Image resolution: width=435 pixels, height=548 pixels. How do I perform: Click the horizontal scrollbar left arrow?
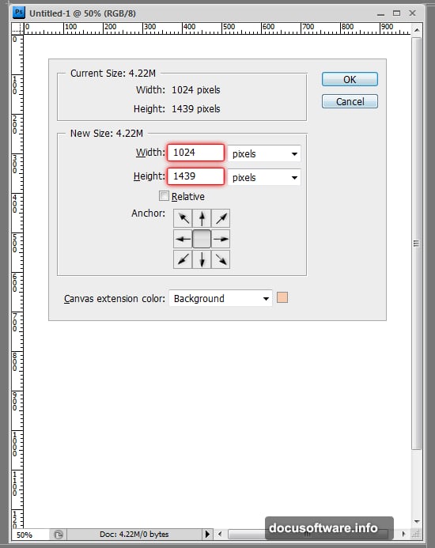pos(220,534)
